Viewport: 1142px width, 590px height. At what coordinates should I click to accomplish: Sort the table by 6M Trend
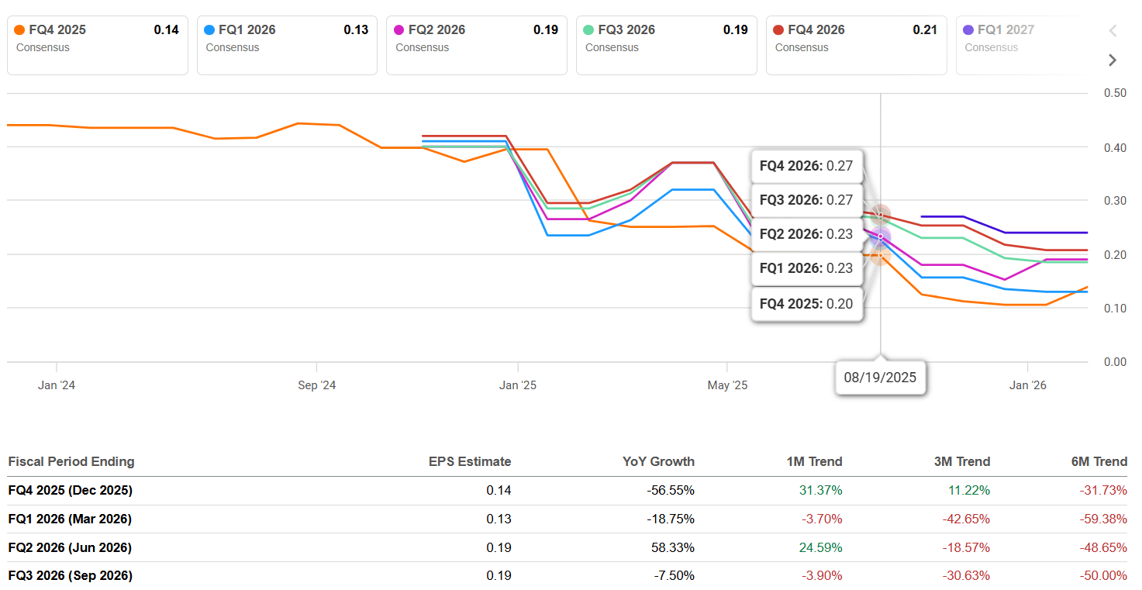(x=1099, y=461)
